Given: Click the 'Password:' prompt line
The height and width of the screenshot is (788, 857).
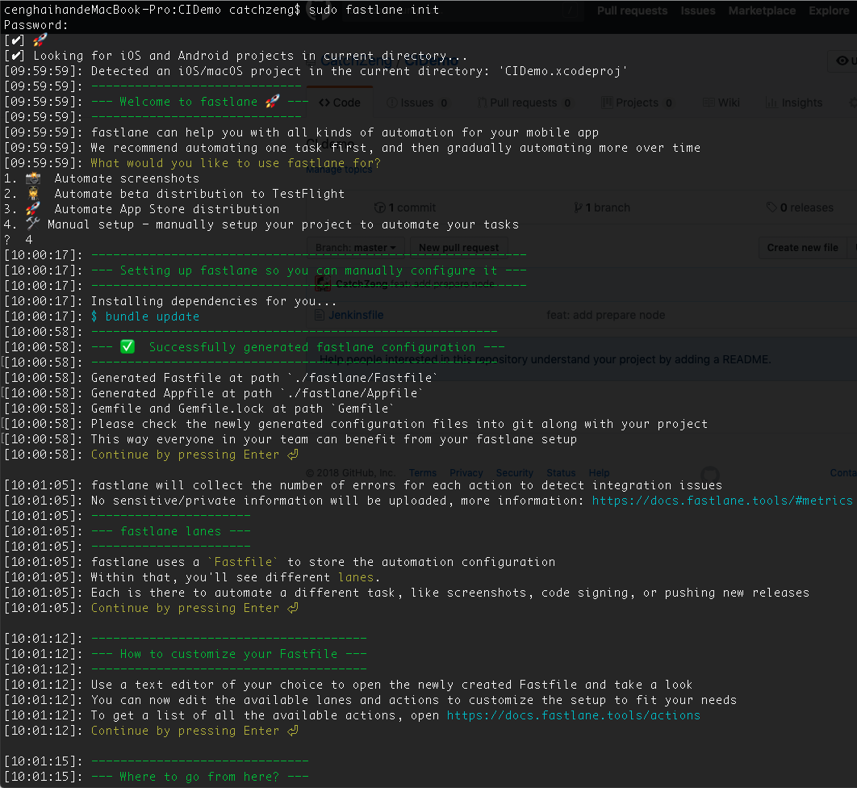Looking at the screenshot, I should (x=36, y=25).
